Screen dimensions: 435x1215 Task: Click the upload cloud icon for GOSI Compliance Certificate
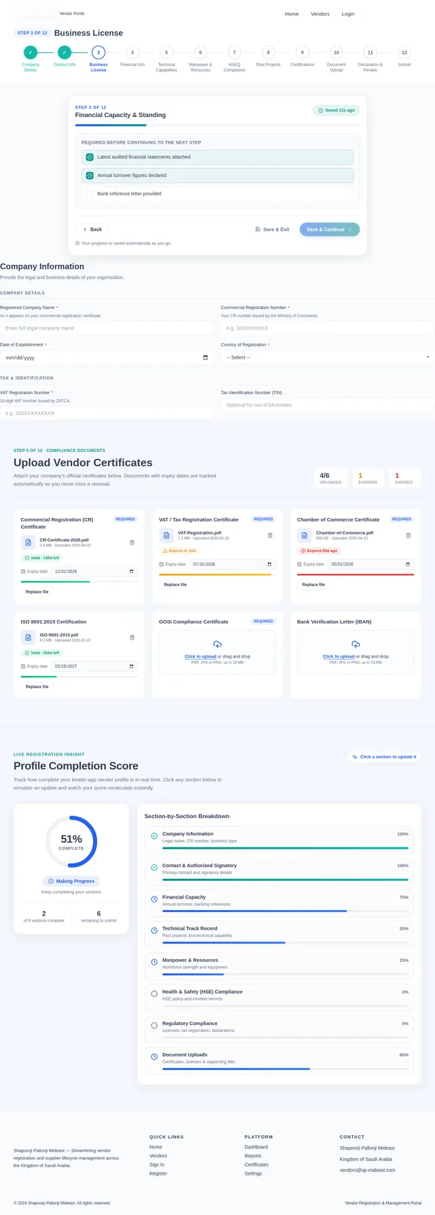pyautogui.click(x=217, y=644)
